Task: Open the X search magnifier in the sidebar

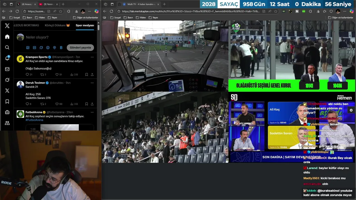Action: (x=7, y=47)
